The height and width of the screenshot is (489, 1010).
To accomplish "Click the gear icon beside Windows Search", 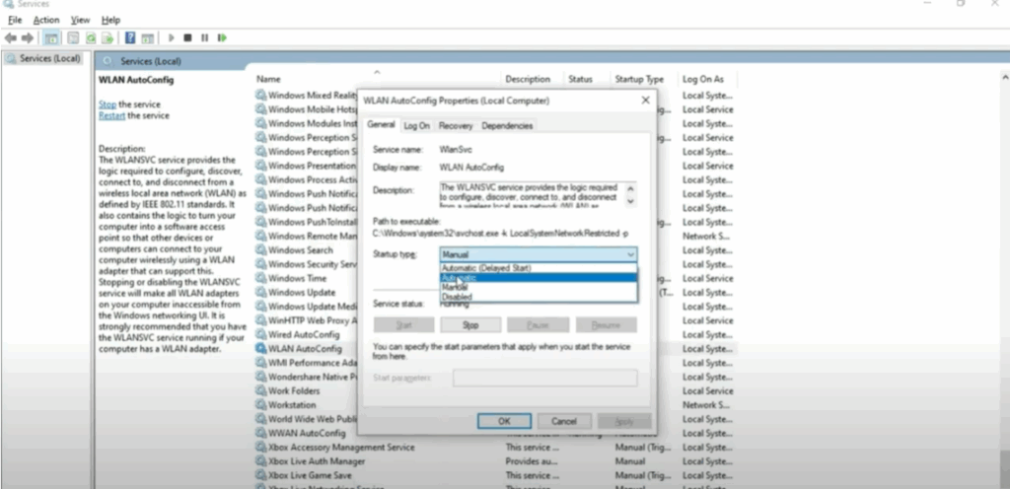I will [x=260, y=250].
